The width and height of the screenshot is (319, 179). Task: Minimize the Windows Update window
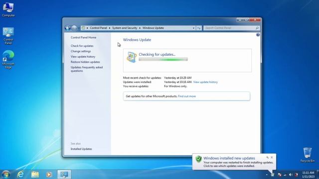(240, 20)
